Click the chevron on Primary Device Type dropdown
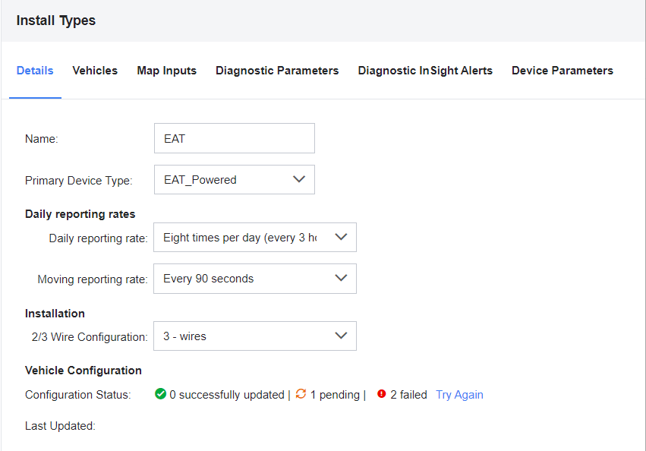 pos(298,179)
